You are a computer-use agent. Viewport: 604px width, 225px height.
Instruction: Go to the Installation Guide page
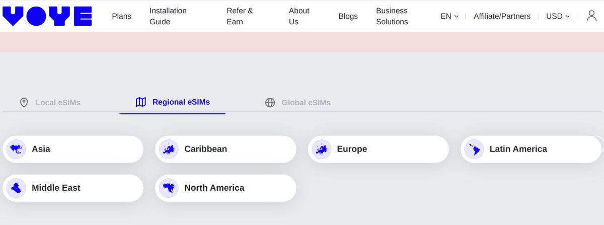tap(168, 16)
